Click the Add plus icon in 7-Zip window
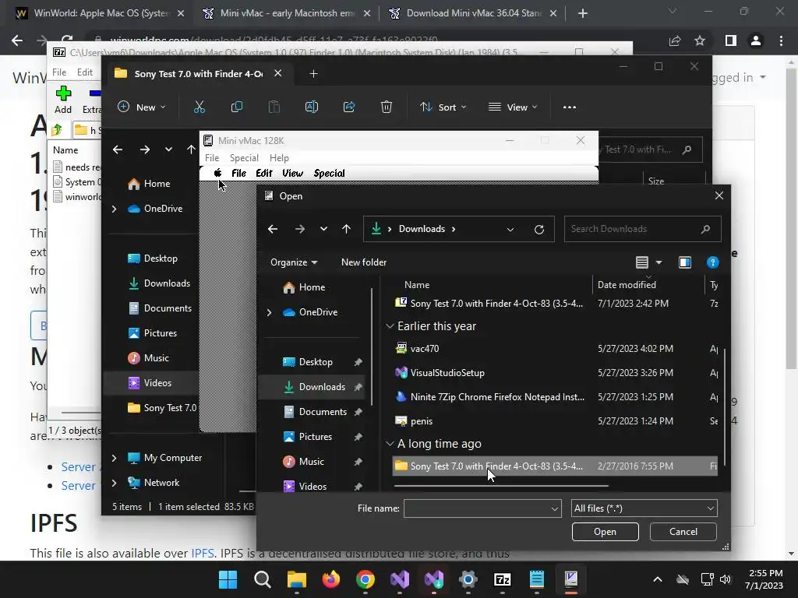The width and height of the screenshot is (798, 598). tap(63, 93)
